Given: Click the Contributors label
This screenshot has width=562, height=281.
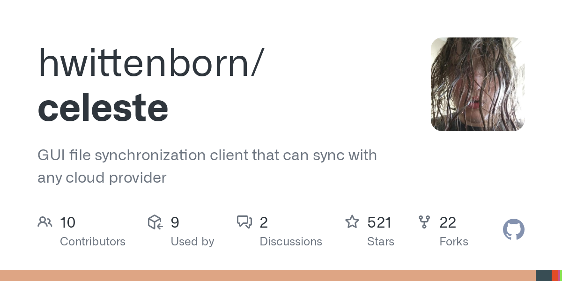Looking at the screenshot, I should point(93,242).
